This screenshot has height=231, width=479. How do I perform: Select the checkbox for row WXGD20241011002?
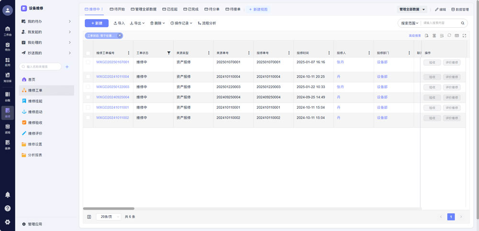88,117
